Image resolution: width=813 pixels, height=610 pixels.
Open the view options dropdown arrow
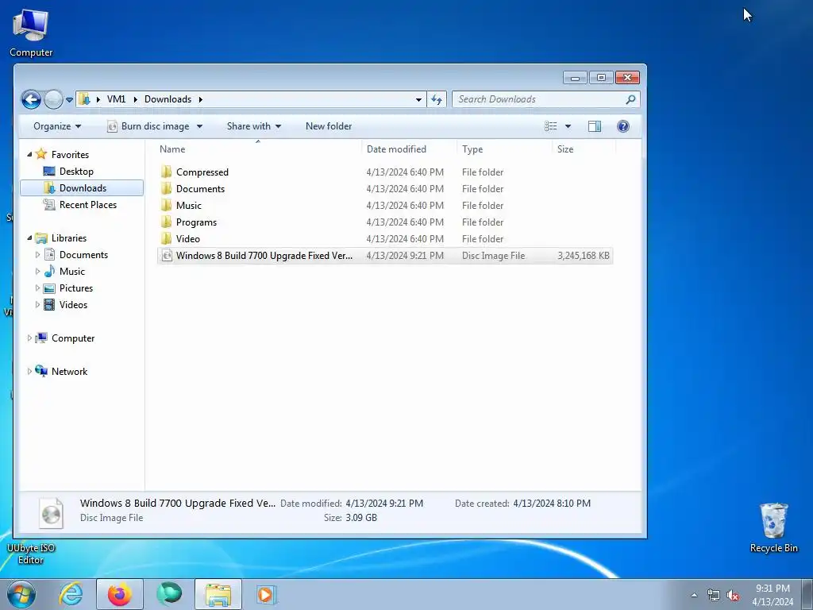pyautogui.click(x=568, y=126)
